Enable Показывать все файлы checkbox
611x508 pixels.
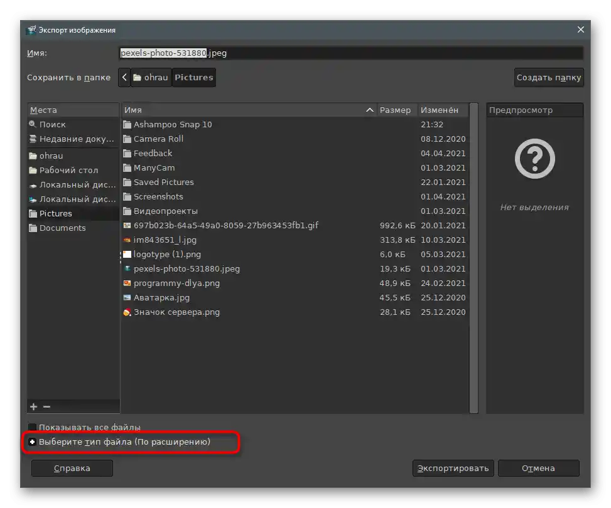[x=33, y=428]
